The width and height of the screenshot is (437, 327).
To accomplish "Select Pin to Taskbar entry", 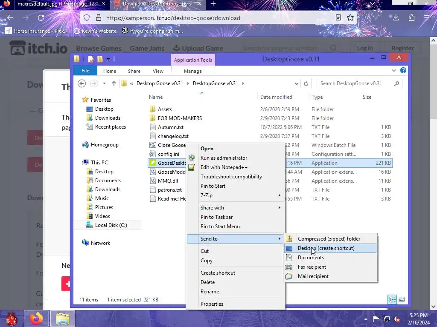I will coord(236,217).
